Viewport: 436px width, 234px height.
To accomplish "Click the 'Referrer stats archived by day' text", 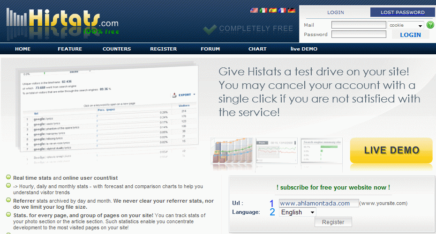I will (113, 204).
